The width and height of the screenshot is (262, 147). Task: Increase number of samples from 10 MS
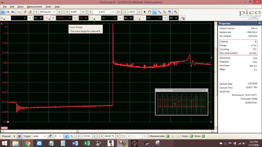tap(83, 12)
